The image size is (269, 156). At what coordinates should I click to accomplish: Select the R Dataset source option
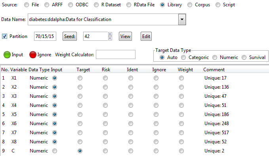96,5
